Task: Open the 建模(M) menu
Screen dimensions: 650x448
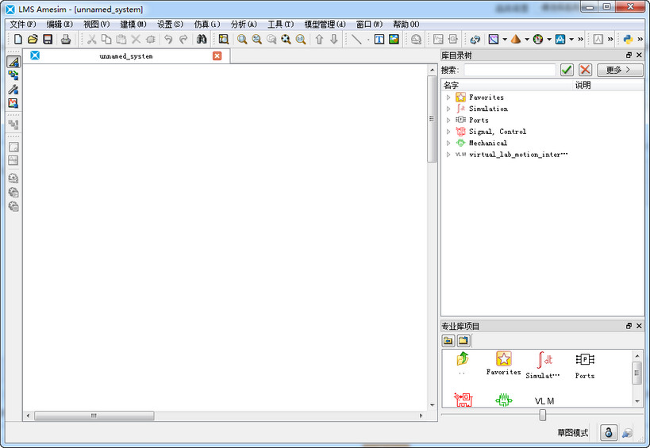Action: click(x=133, y=25)
